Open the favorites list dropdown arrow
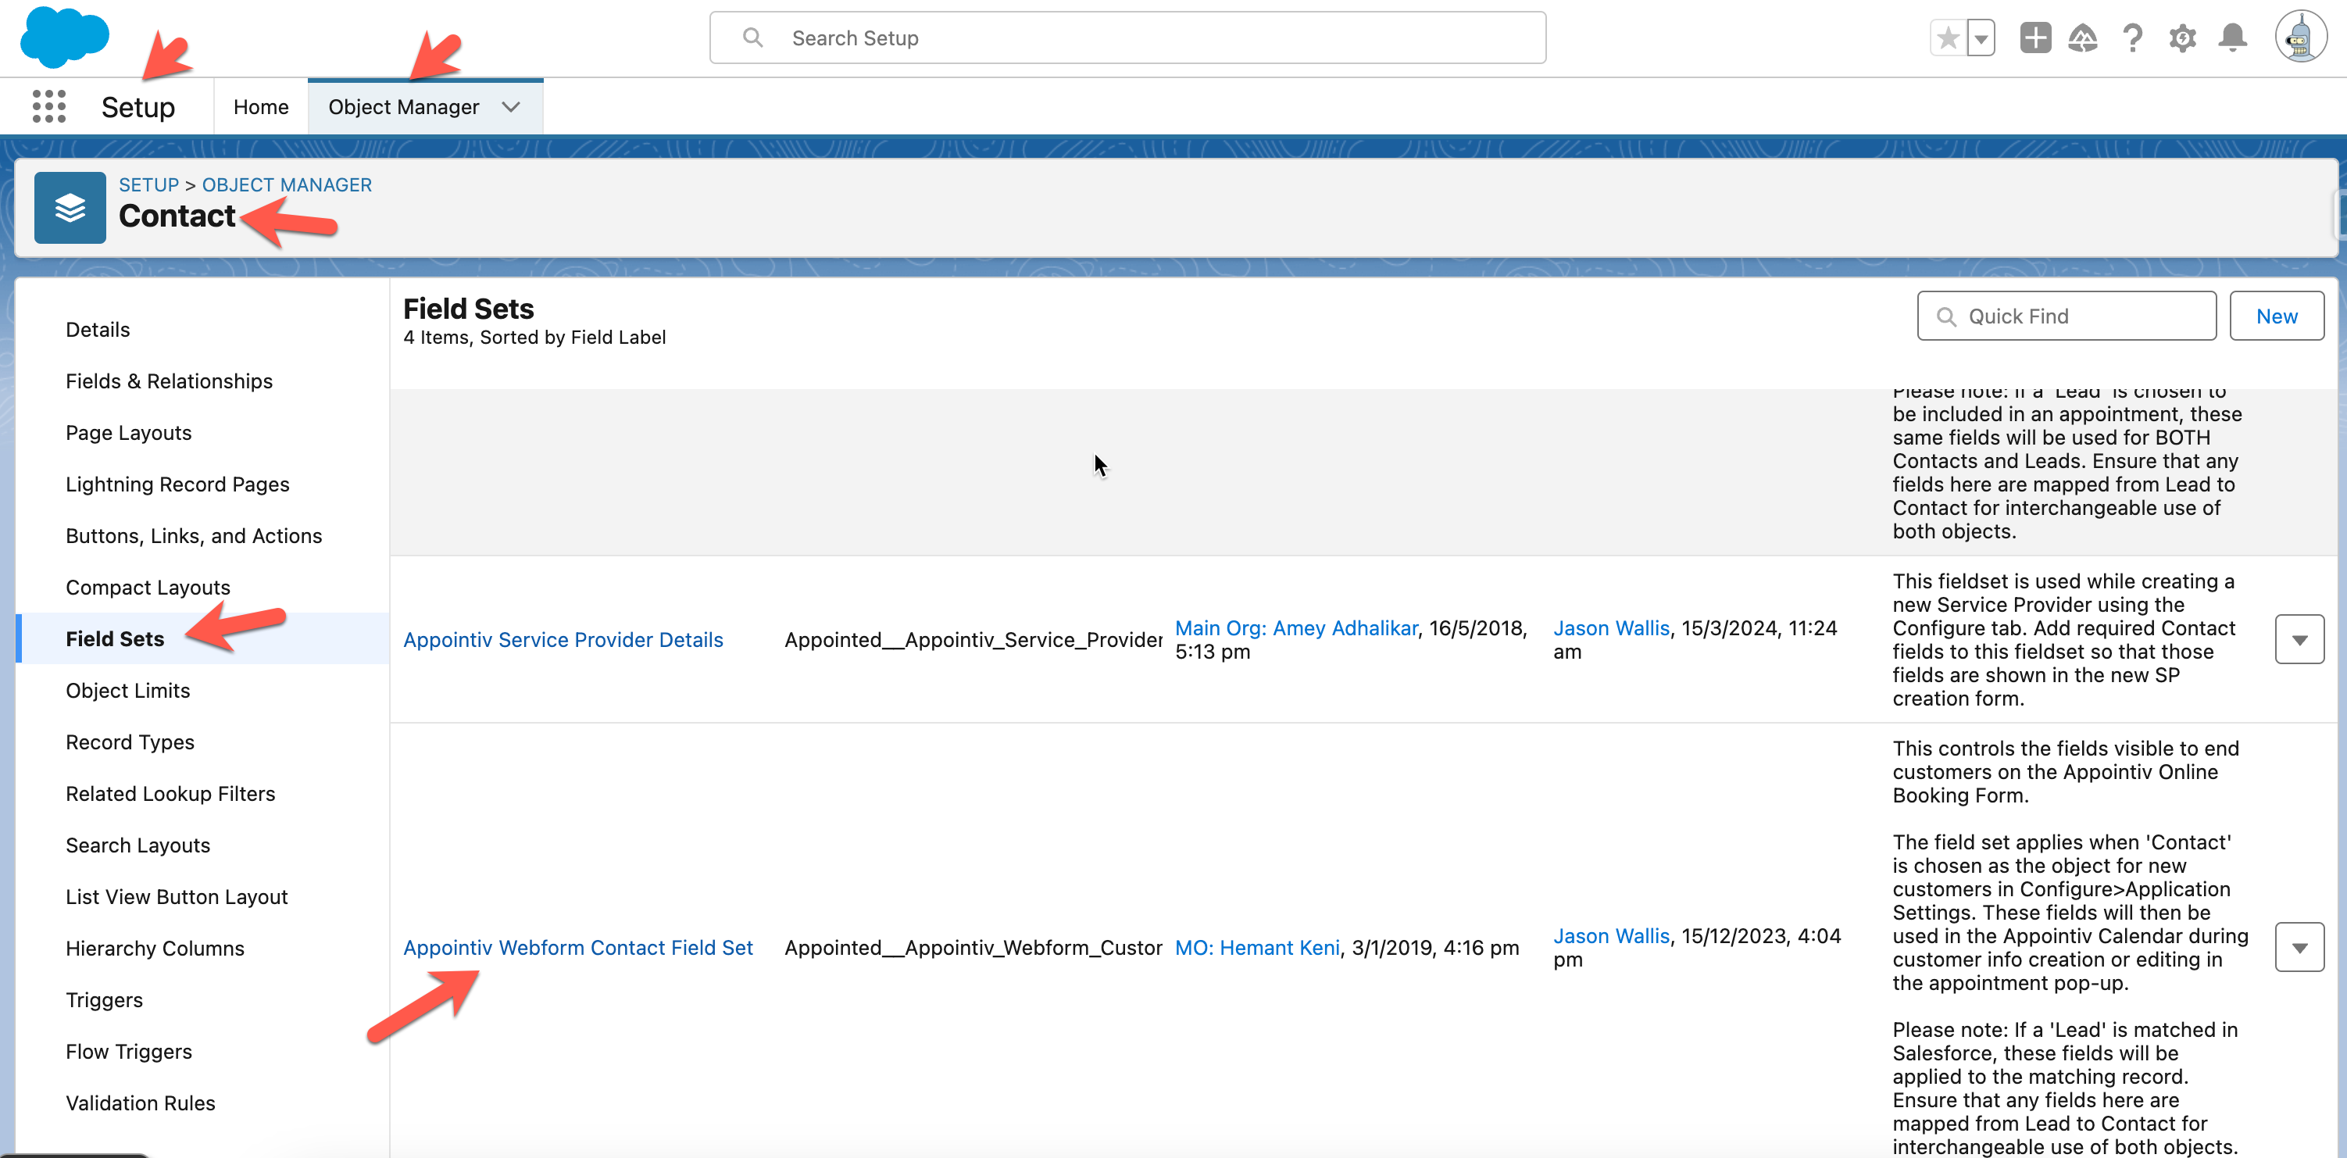2347x1158 pixels. [1981, 38]
